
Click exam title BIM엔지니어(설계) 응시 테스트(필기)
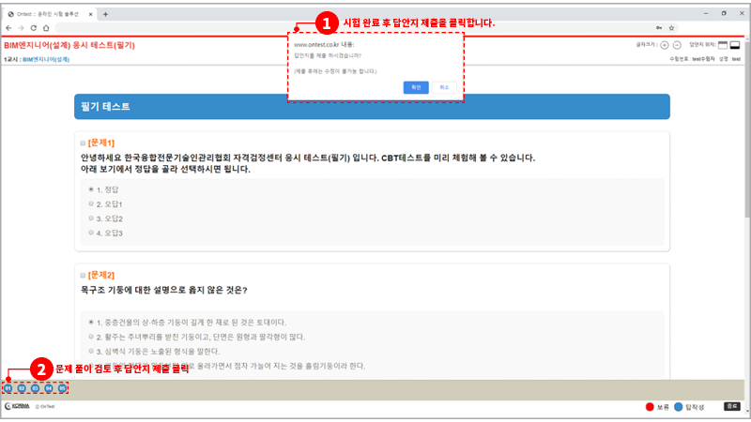click(x=69, y=45)
